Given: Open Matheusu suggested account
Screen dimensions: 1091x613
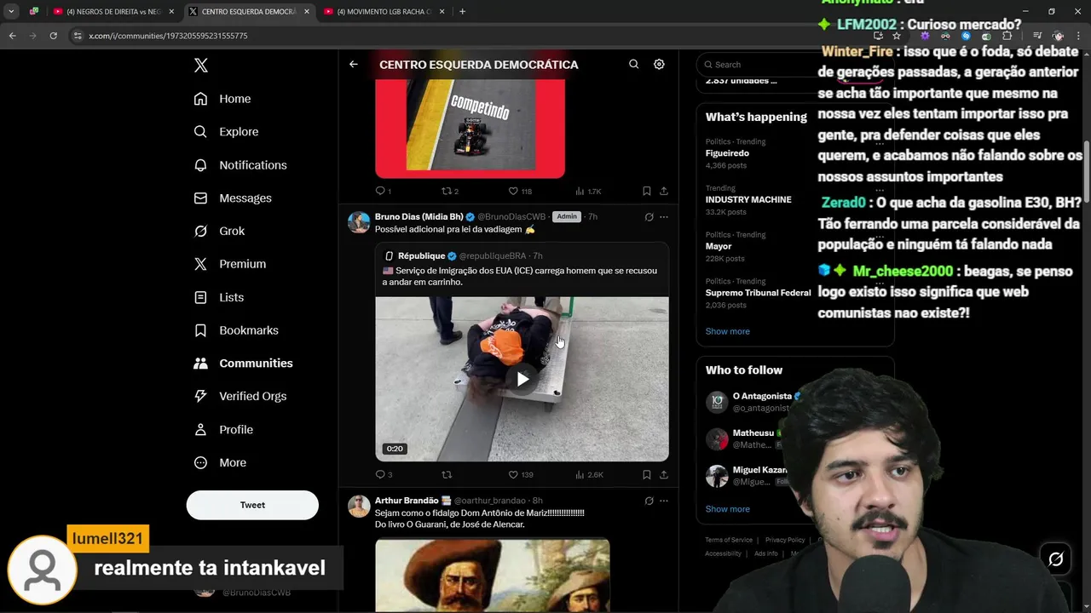Looking at the screenshot, I should [x=753, y=433].
